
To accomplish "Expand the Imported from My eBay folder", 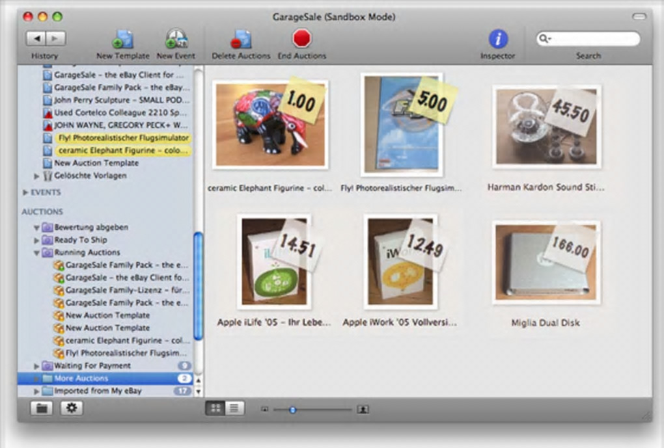I will pyautogui.click(x=36, y=391).
